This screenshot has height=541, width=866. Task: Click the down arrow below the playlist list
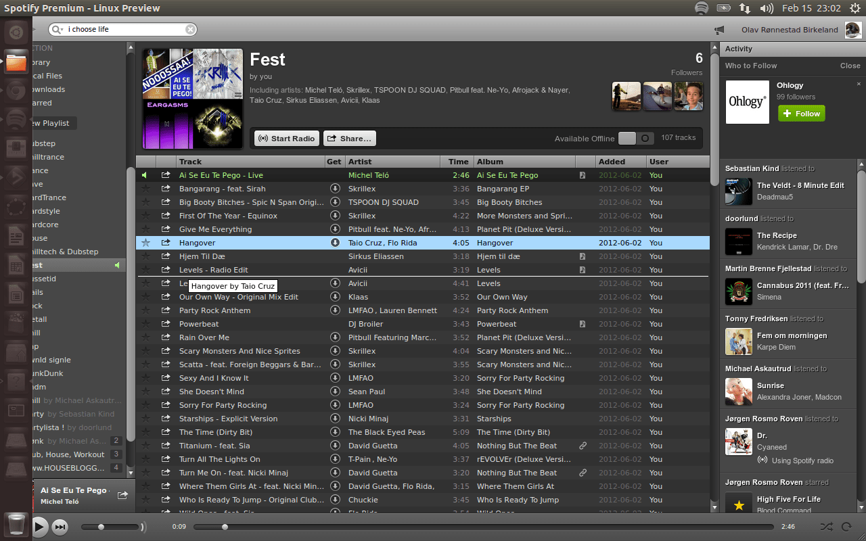pos(131,473)
